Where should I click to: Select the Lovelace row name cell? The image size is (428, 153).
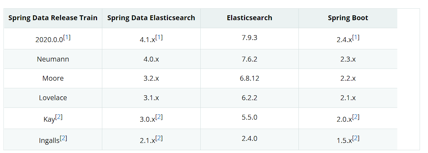(53, 98)
